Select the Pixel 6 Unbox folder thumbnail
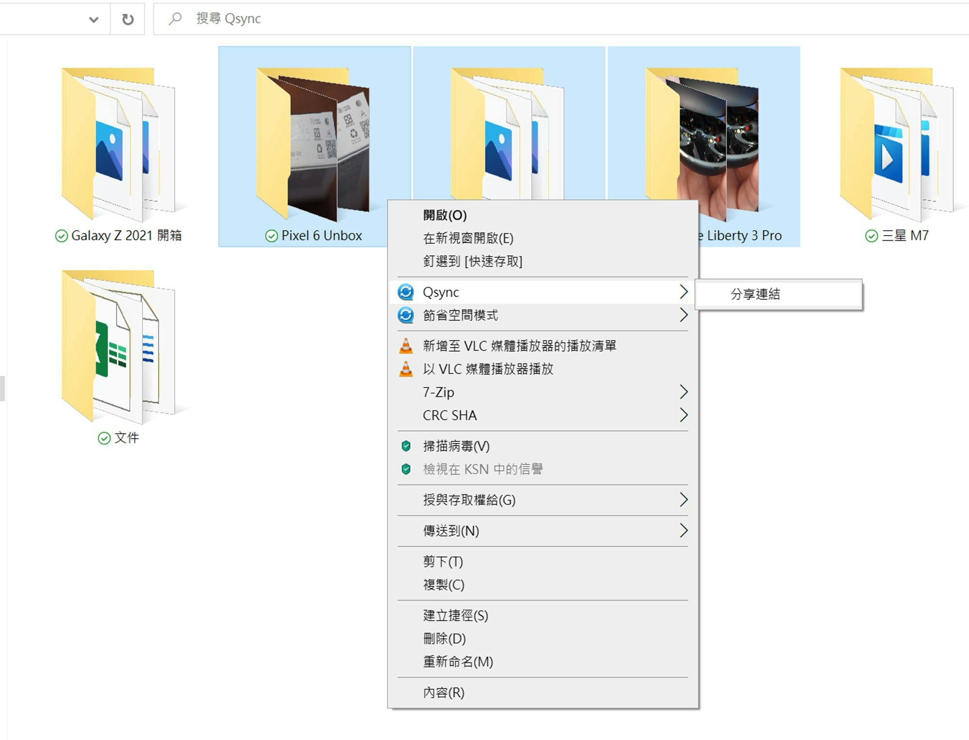Image resolution: width=969 pixels, height=740 pixels. (x=313, y=144)
